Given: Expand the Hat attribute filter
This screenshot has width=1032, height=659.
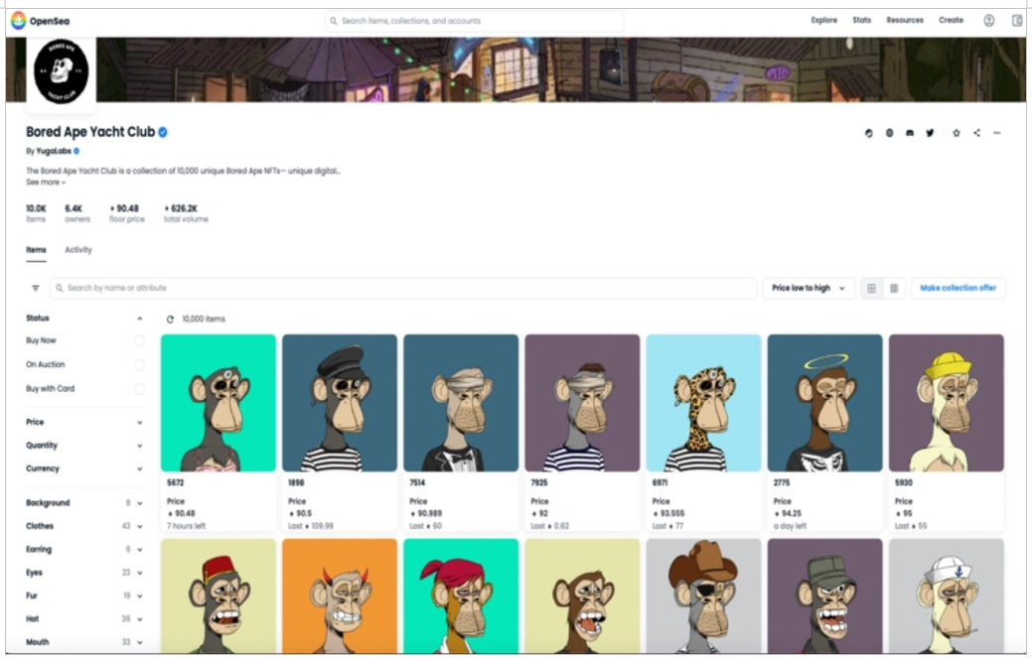Looking at the screenshot, I should coord(84,619).
